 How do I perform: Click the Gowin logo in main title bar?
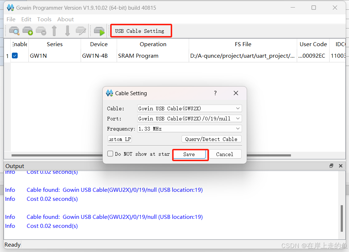pos(10,8)
